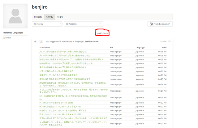
Task: Select the Activity tab
Action: 49,17
